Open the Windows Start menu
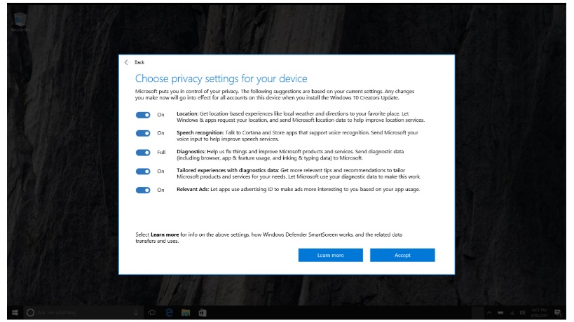 click(x=15, y=312)
